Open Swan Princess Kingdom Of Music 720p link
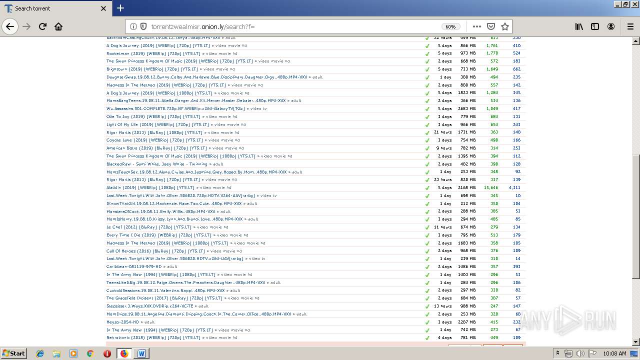The width and height of the screenshot is (640, 360). click(x=179, y=61)
